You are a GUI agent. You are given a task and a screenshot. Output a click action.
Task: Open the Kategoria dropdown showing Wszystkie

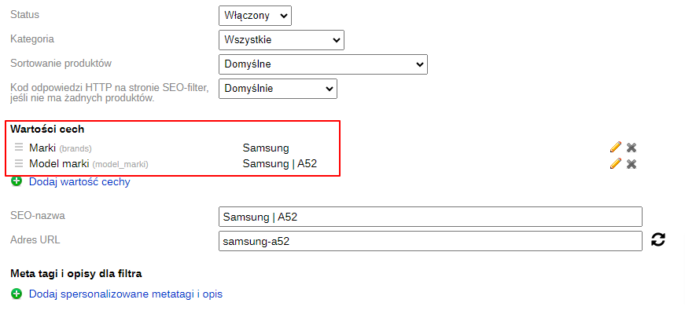click(x=282, y=40)
